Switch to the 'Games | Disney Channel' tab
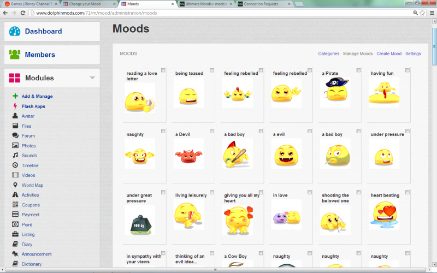 click(x=31, y=4)
